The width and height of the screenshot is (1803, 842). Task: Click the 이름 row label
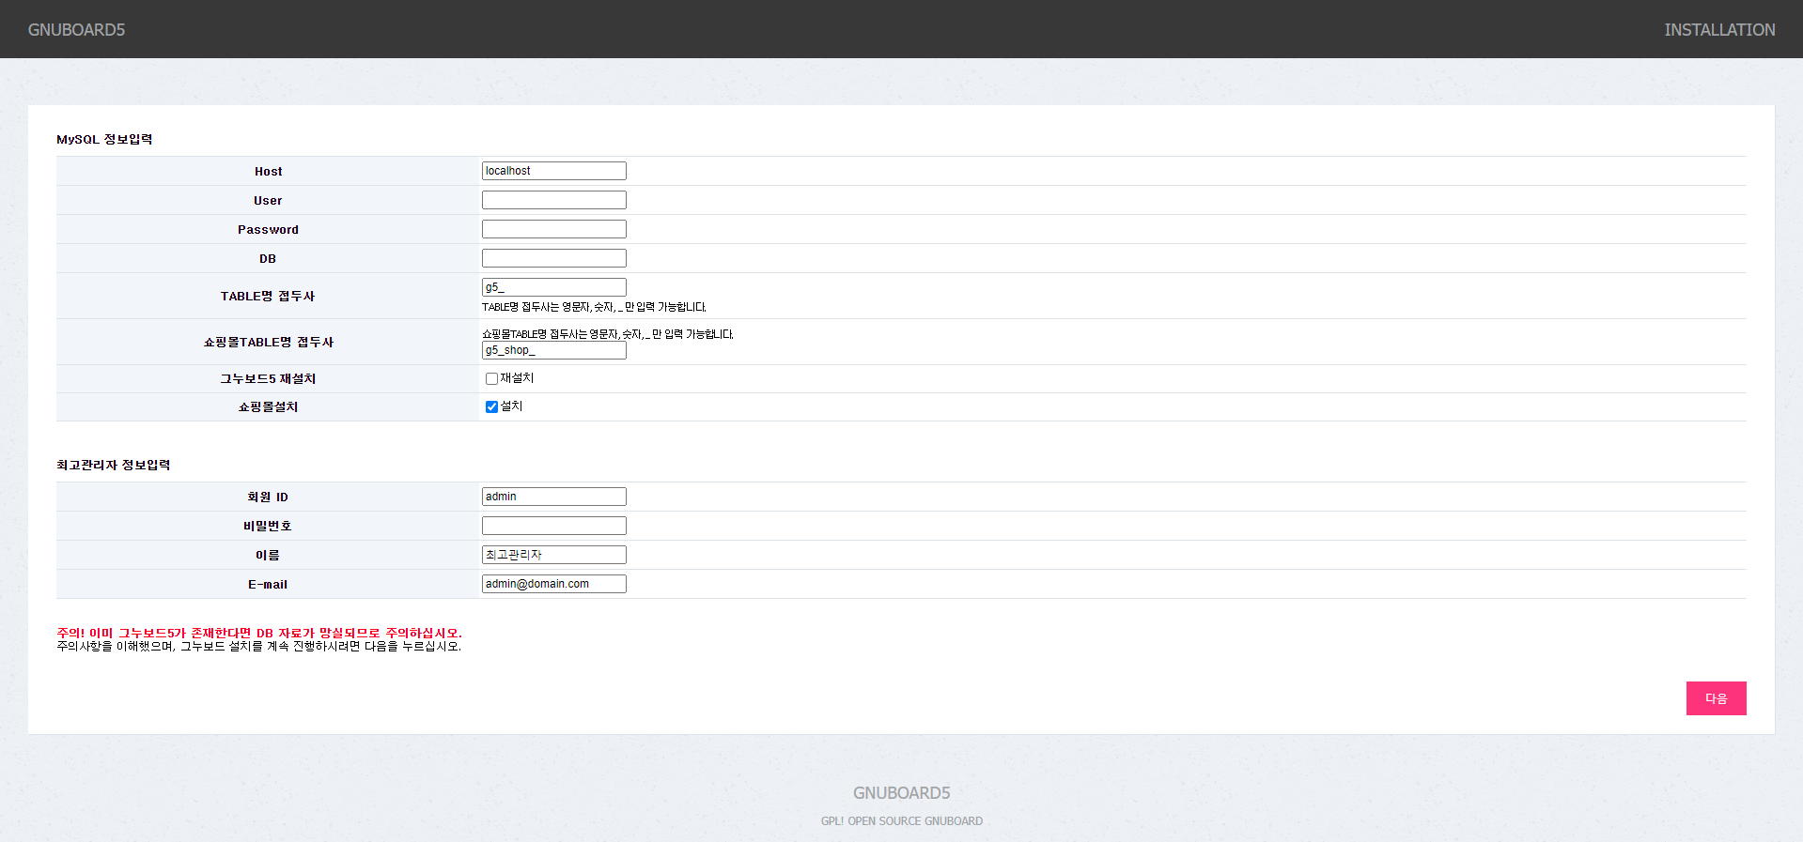point(268,556)
